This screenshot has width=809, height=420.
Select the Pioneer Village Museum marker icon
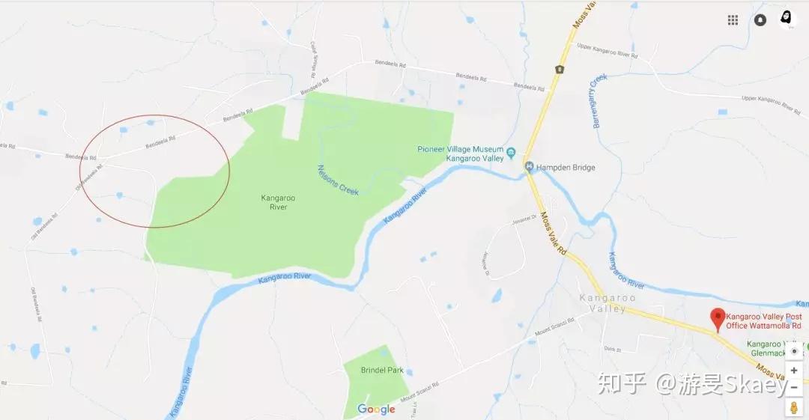tap(511, 153)
